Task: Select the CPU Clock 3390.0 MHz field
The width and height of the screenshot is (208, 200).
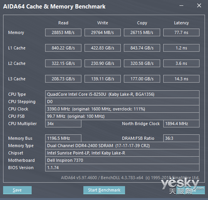Action: pyautogui.click(x=122, y=109)
